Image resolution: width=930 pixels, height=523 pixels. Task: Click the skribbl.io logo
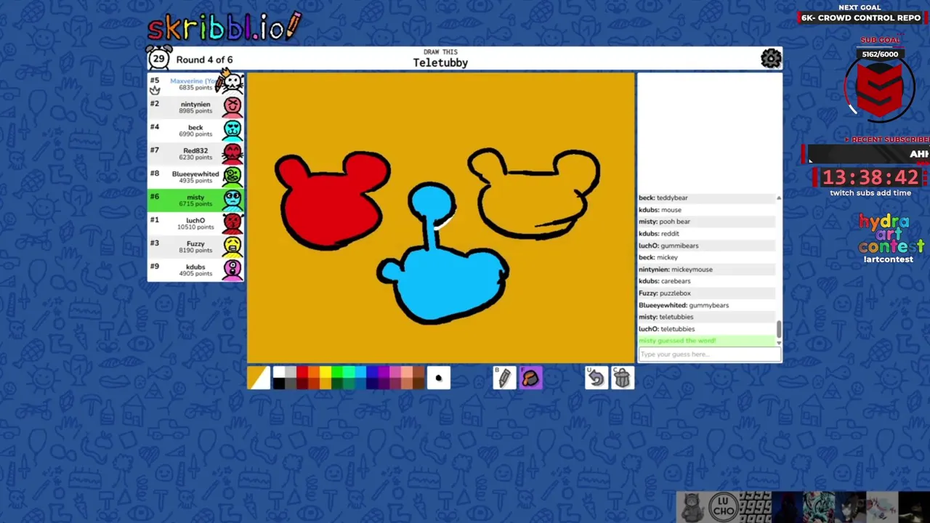tap(224, 28)
